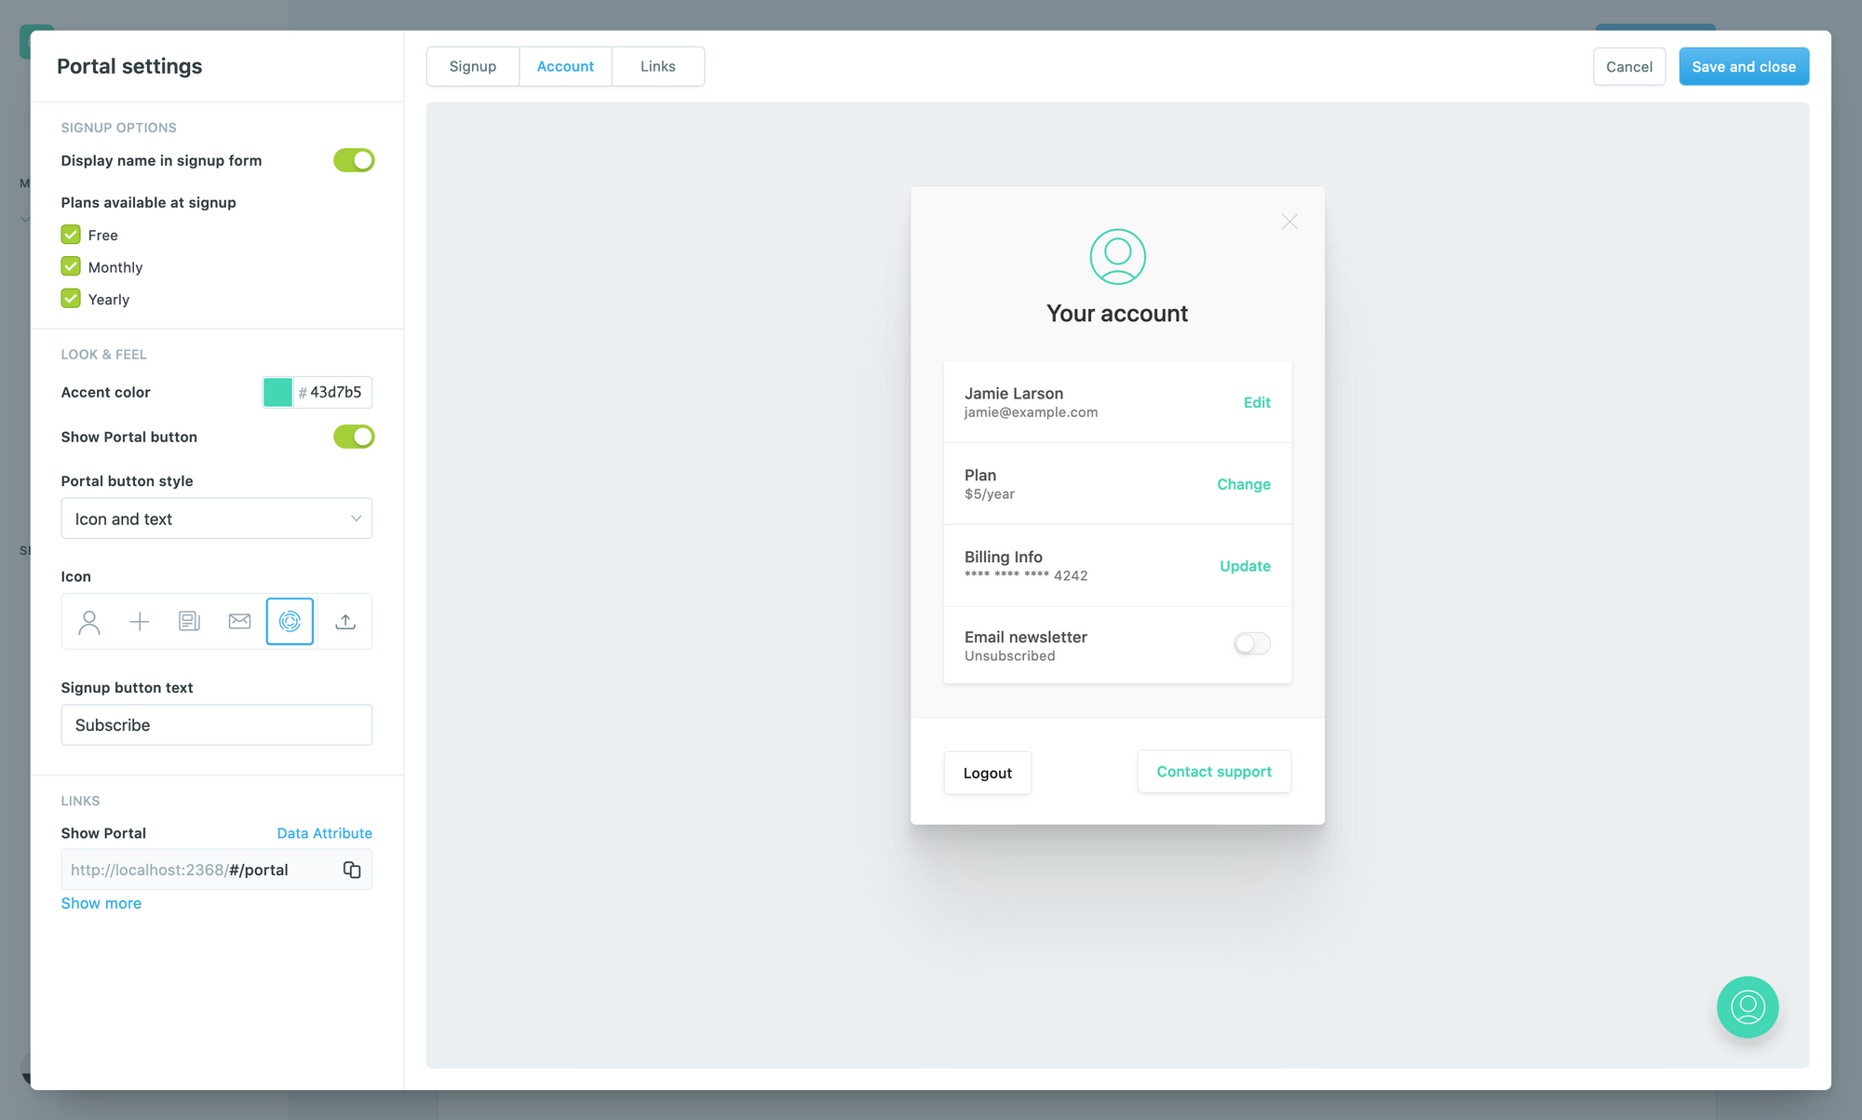Image resolution: width=1862 pixels, height=1120 pixels.
Task: Select the circular avatar portal icon
Action: pyautogui.click(x=290, y=622)
